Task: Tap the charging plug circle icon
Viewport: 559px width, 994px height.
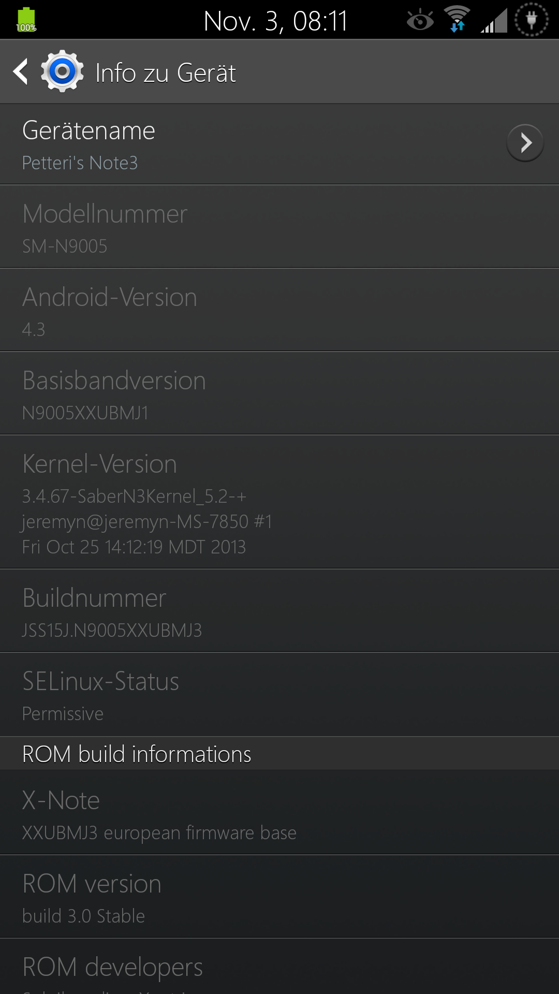Action: [x=532, y=20]
